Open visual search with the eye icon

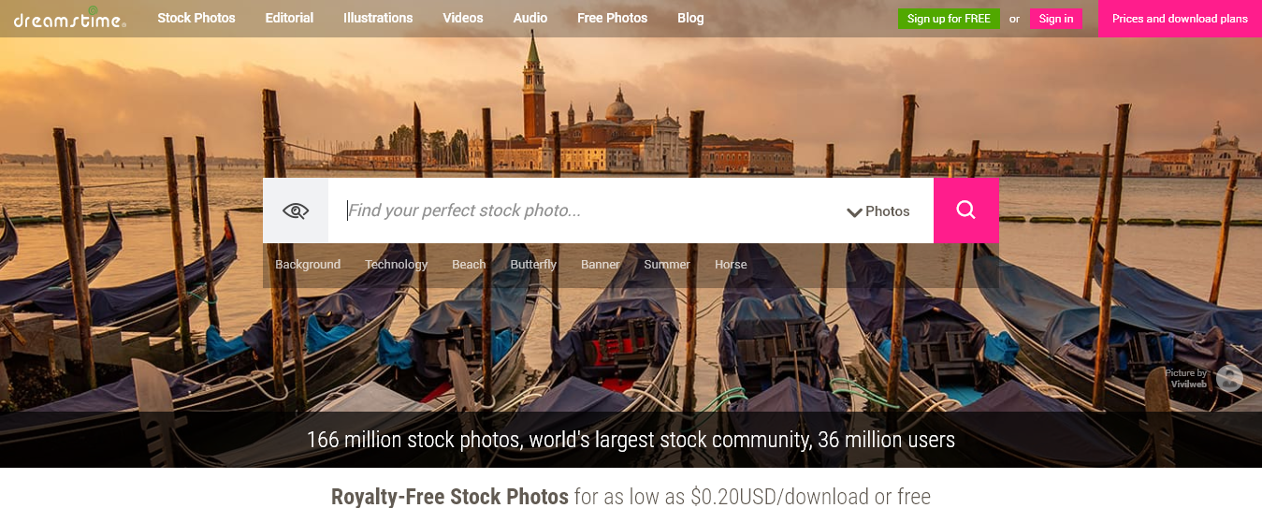pos(296,210)
